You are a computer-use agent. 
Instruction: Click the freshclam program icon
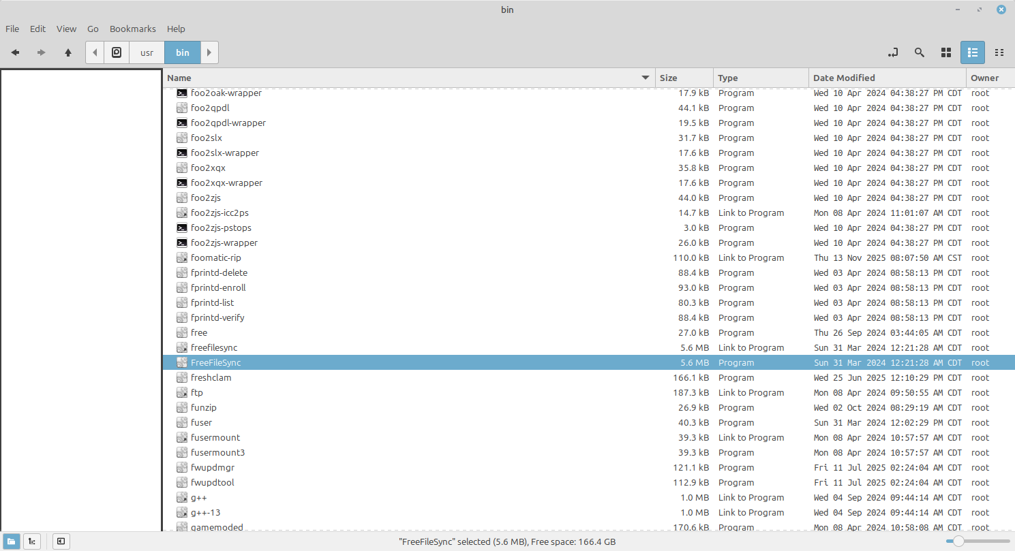(182, 377)
